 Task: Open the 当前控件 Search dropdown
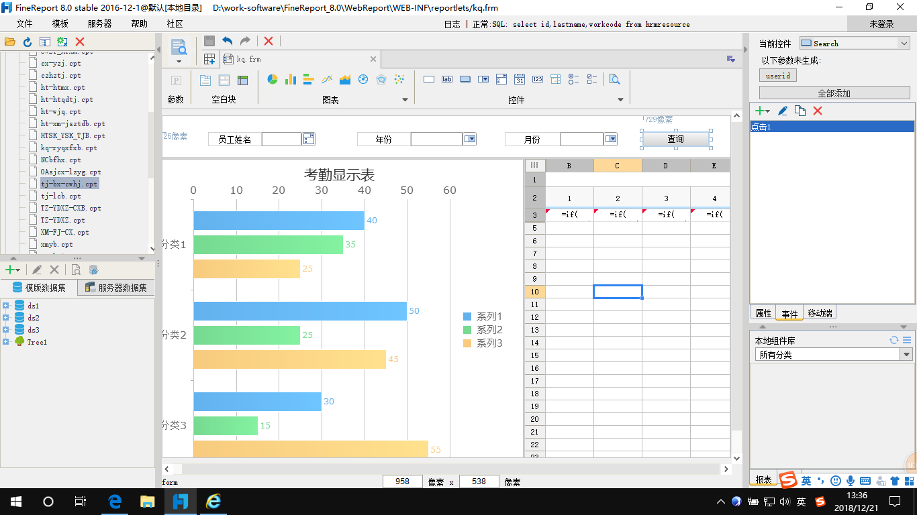pyautogui.click(x=904, y=44)
